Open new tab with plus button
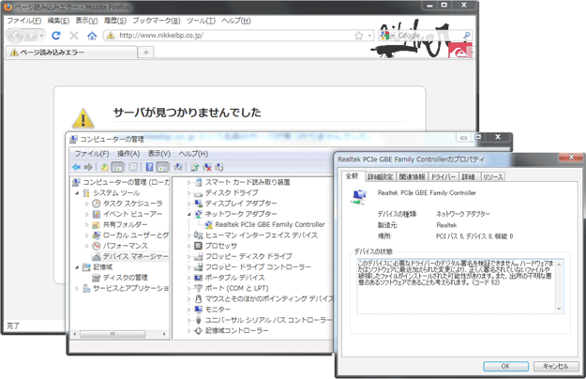The height and width of the screenshot is (379, 586). click(145, 53)
